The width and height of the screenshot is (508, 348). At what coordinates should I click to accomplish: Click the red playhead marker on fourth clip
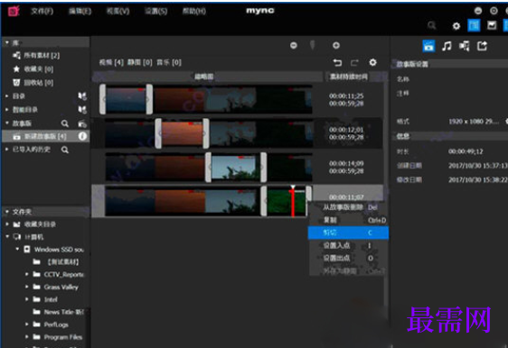[x=293, y=202]
